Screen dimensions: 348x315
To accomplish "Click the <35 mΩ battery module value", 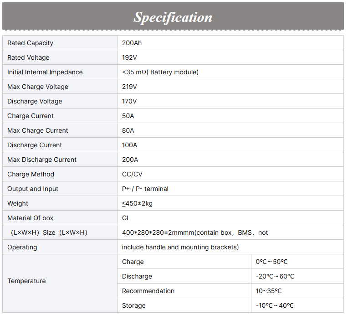I will pos(160,72).
